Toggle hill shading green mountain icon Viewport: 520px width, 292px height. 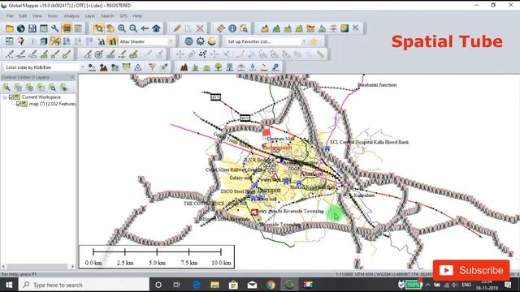(112, 41)
